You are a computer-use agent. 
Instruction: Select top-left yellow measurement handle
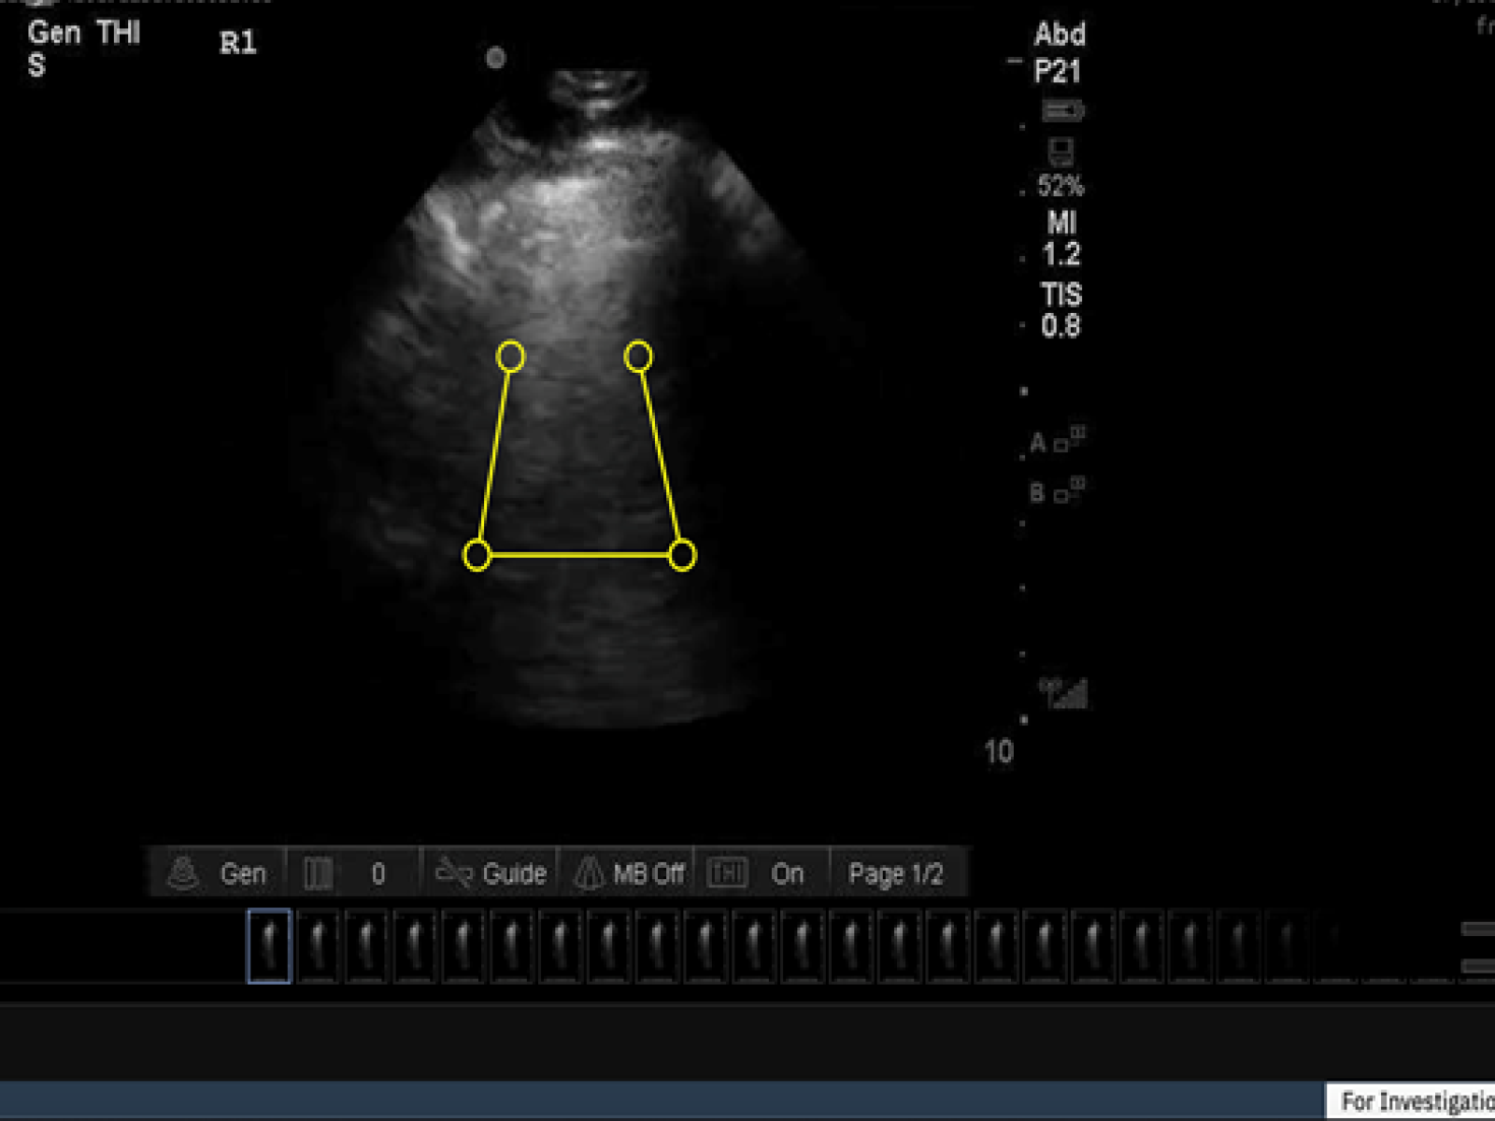tap(510, 356)
